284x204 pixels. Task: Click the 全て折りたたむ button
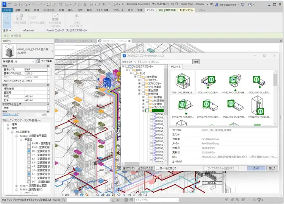click(145, 168)
